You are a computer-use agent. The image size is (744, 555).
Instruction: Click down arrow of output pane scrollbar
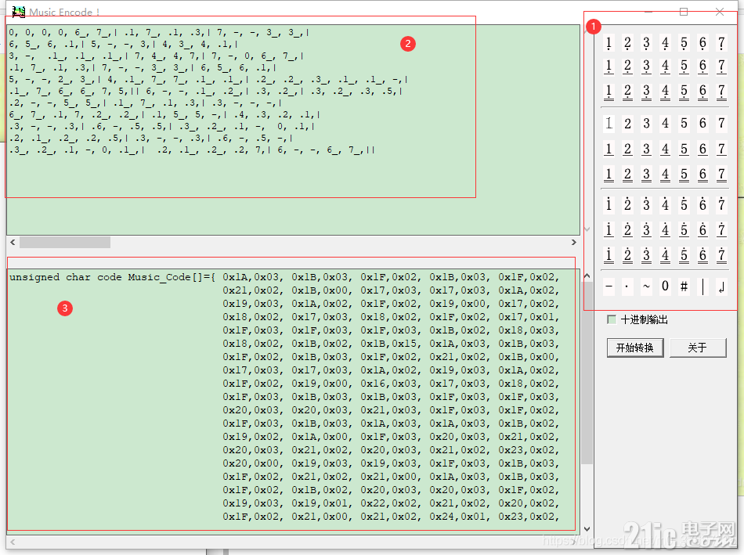click(x=587, y=529)
